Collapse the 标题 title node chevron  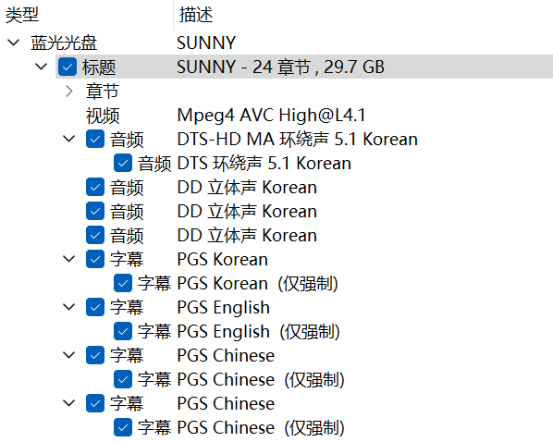[42, 67]
